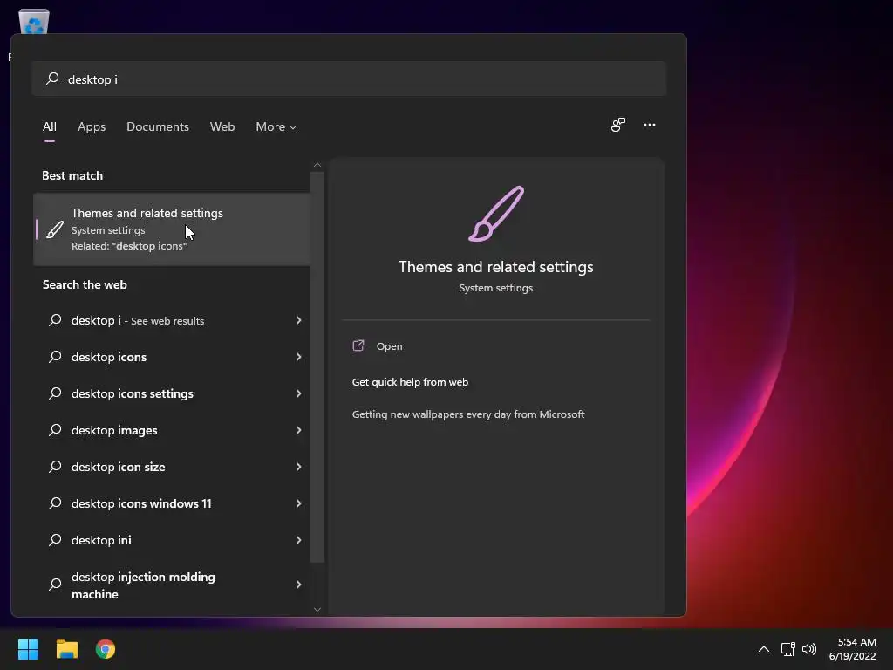Click search icon beside 'desktop icons settings'
The image size is (893, 670).
coord(55,393)
